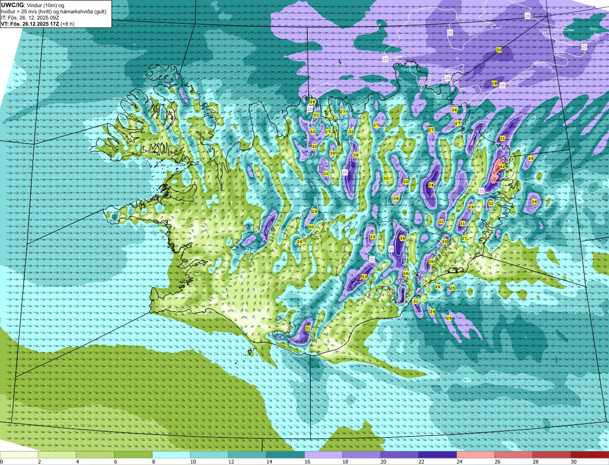Click the bold 'VT: Fös. 26.12.2025 17Z' line
Viewport: 609px width, 465px height.
30,24
